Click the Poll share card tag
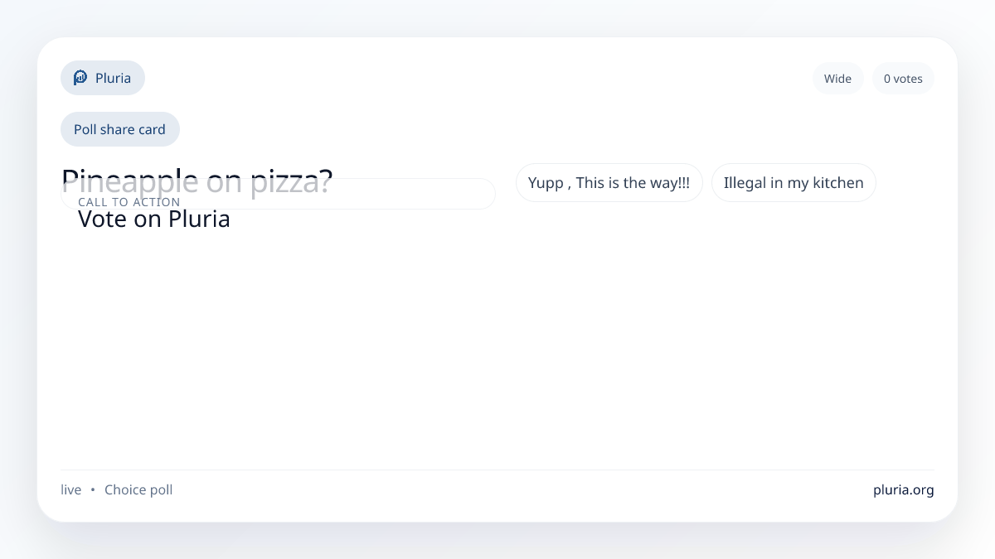The image size is (995, 559). tap(119, 129)
